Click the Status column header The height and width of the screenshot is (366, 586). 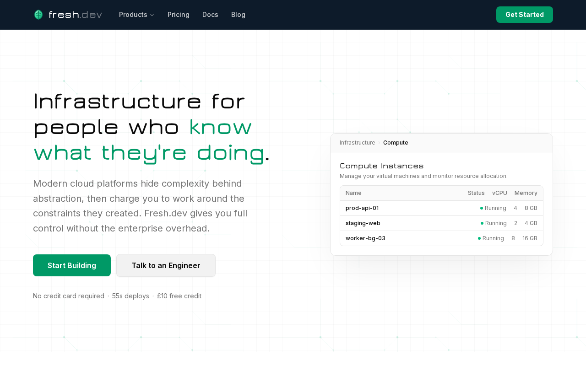tap(476, 193)
